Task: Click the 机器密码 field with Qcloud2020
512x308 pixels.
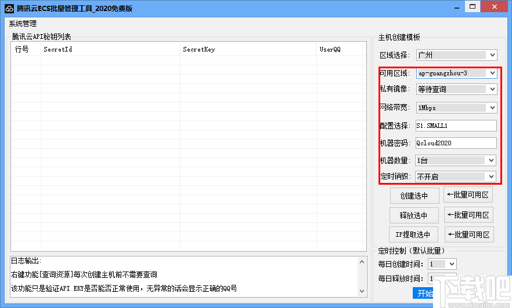Action: (x=456, y=143)
